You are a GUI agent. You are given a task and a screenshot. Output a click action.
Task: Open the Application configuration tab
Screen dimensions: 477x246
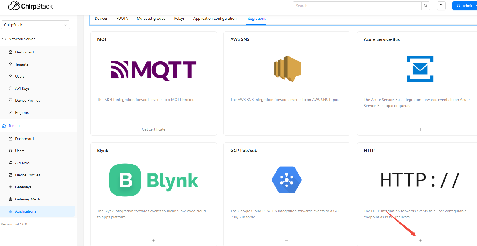tap(215, 18)
